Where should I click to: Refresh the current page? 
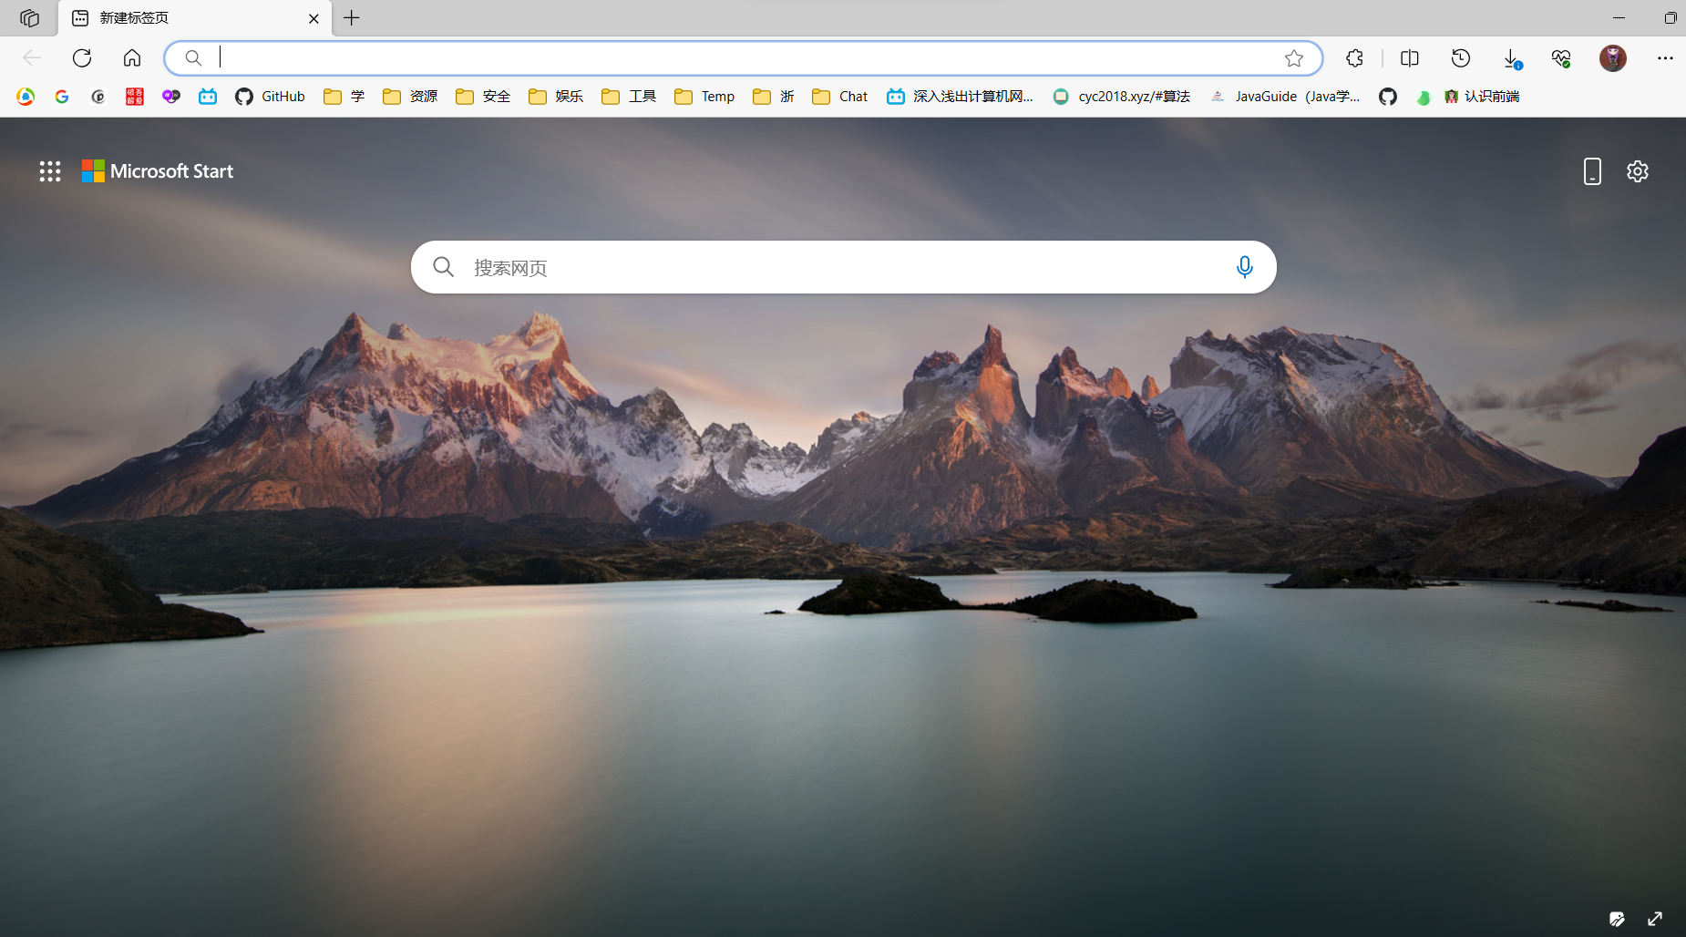(x=82, y=58)
